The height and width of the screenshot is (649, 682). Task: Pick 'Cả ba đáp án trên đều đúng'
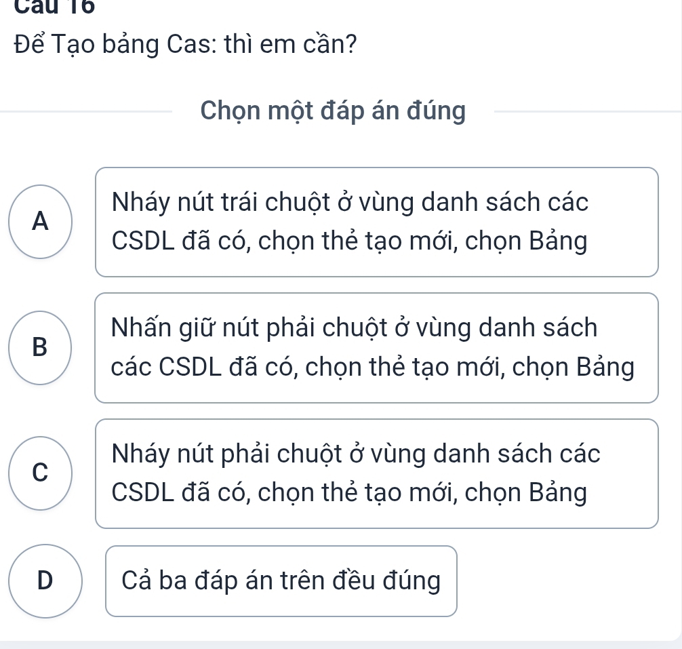[x=281, y=581]
